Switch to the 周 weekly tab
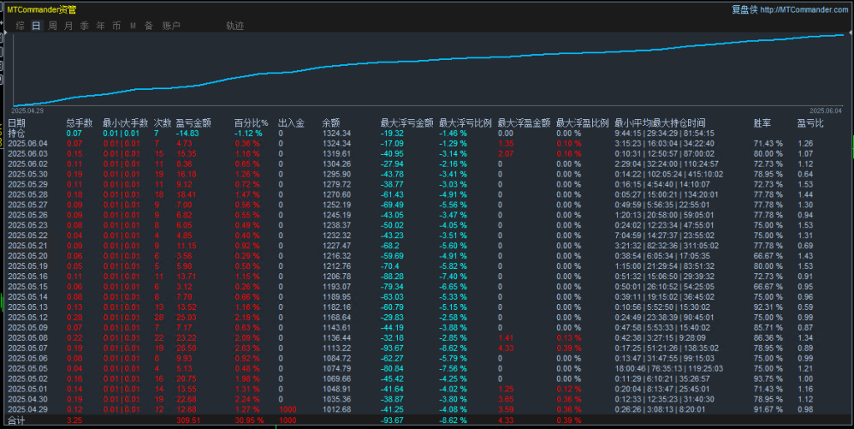Screen dimensions: 854x429 pos(53,26)
